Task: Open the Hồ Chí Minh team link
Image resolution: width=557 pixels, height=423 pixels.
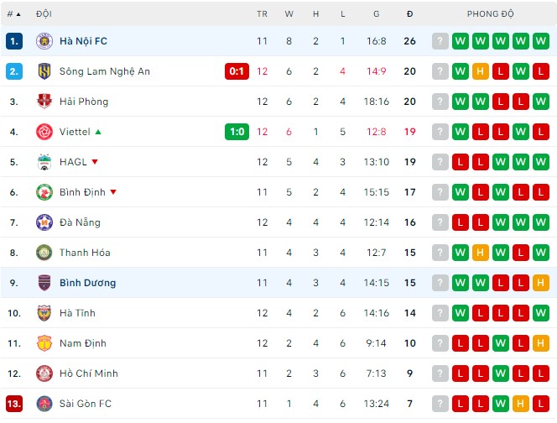Action: tap(88, 373)
